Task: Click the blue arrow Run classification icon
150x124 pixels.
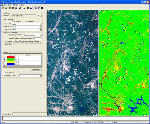Action: [x=16, y=8]
